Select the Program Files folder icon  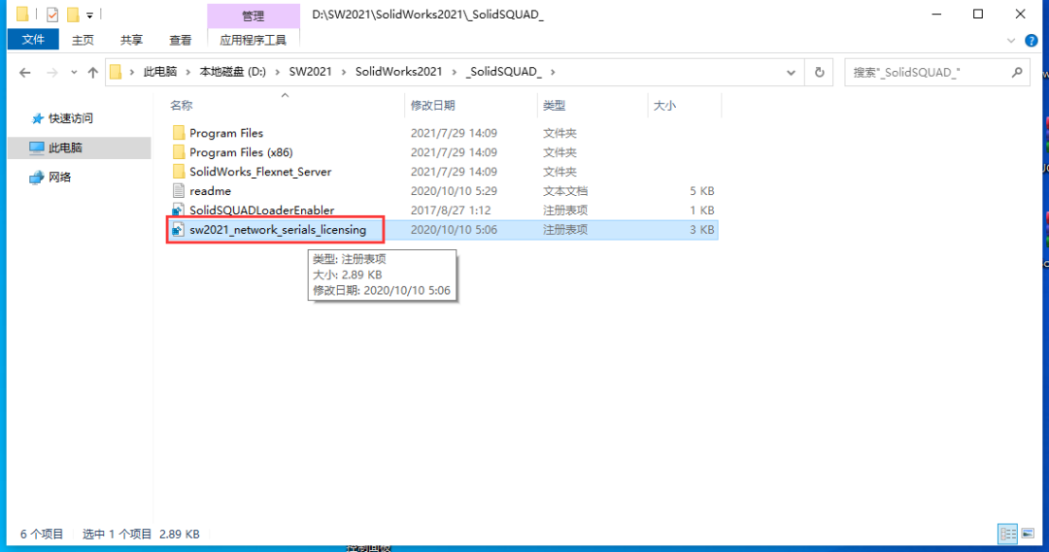point(178,132)
